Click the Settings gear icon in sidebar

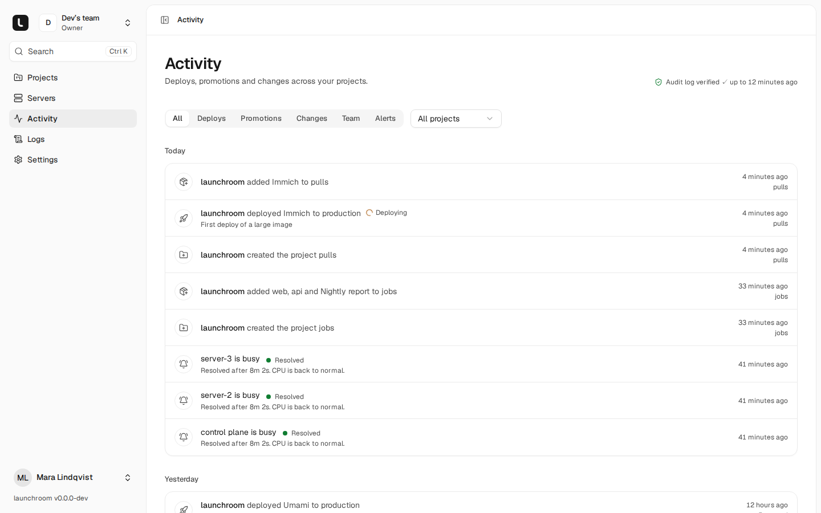(x=18, y=160)
